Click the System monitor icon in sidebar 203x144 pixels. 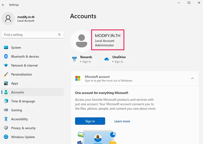point(6,48)
